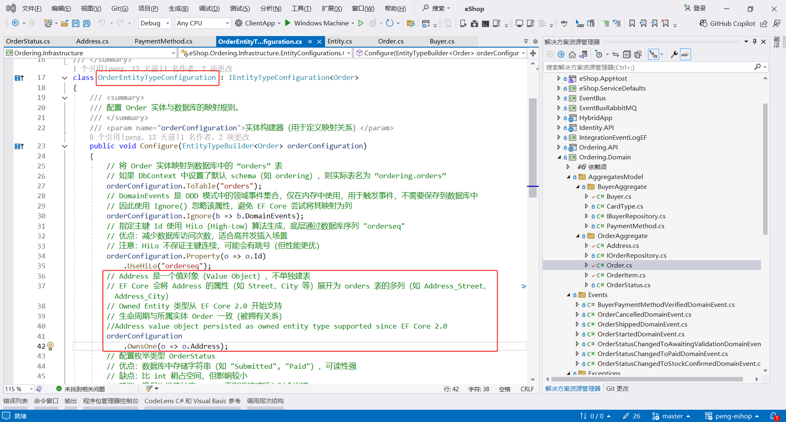This screenshot has height=422, width=786.
Task: Start debugging with the green Windows Machine play icon
Action: click(x=288, y=23)
